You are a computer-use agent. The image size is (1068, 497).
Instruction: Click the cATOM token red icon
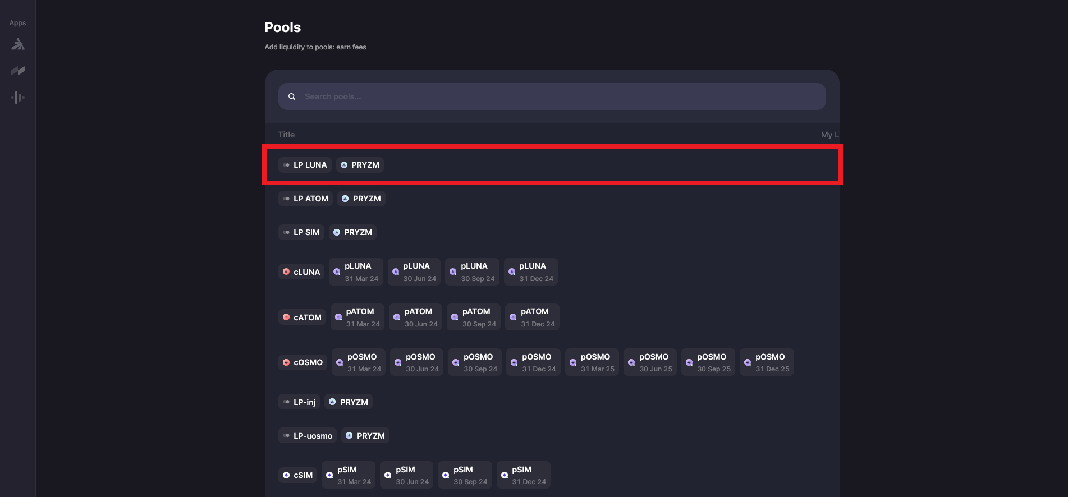286,317
